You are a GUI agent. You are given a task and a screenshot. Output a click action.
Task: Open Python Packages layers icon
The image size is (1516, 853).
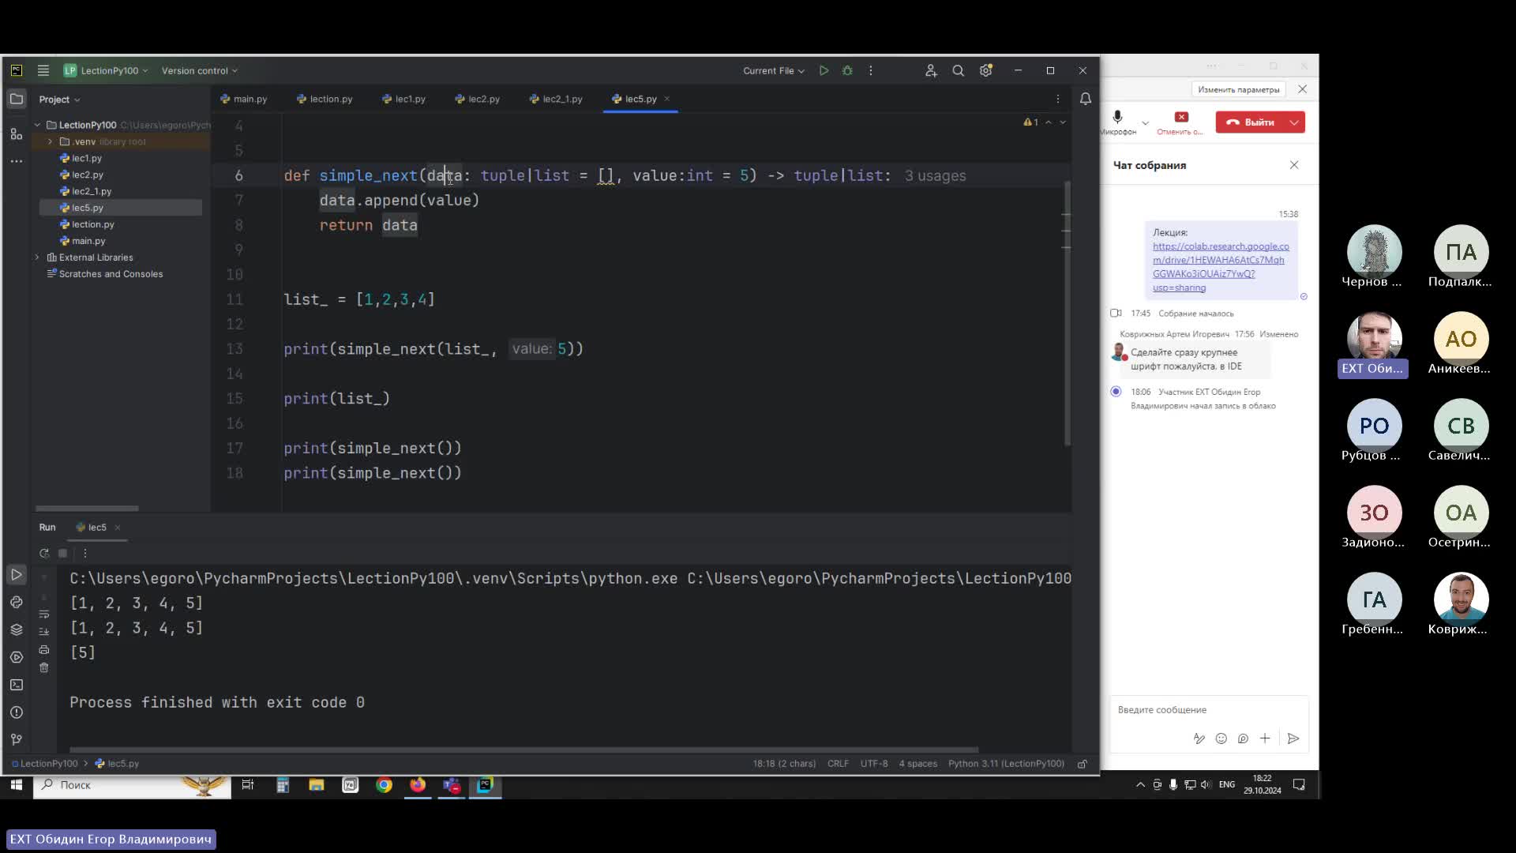[x=17, y=629]
